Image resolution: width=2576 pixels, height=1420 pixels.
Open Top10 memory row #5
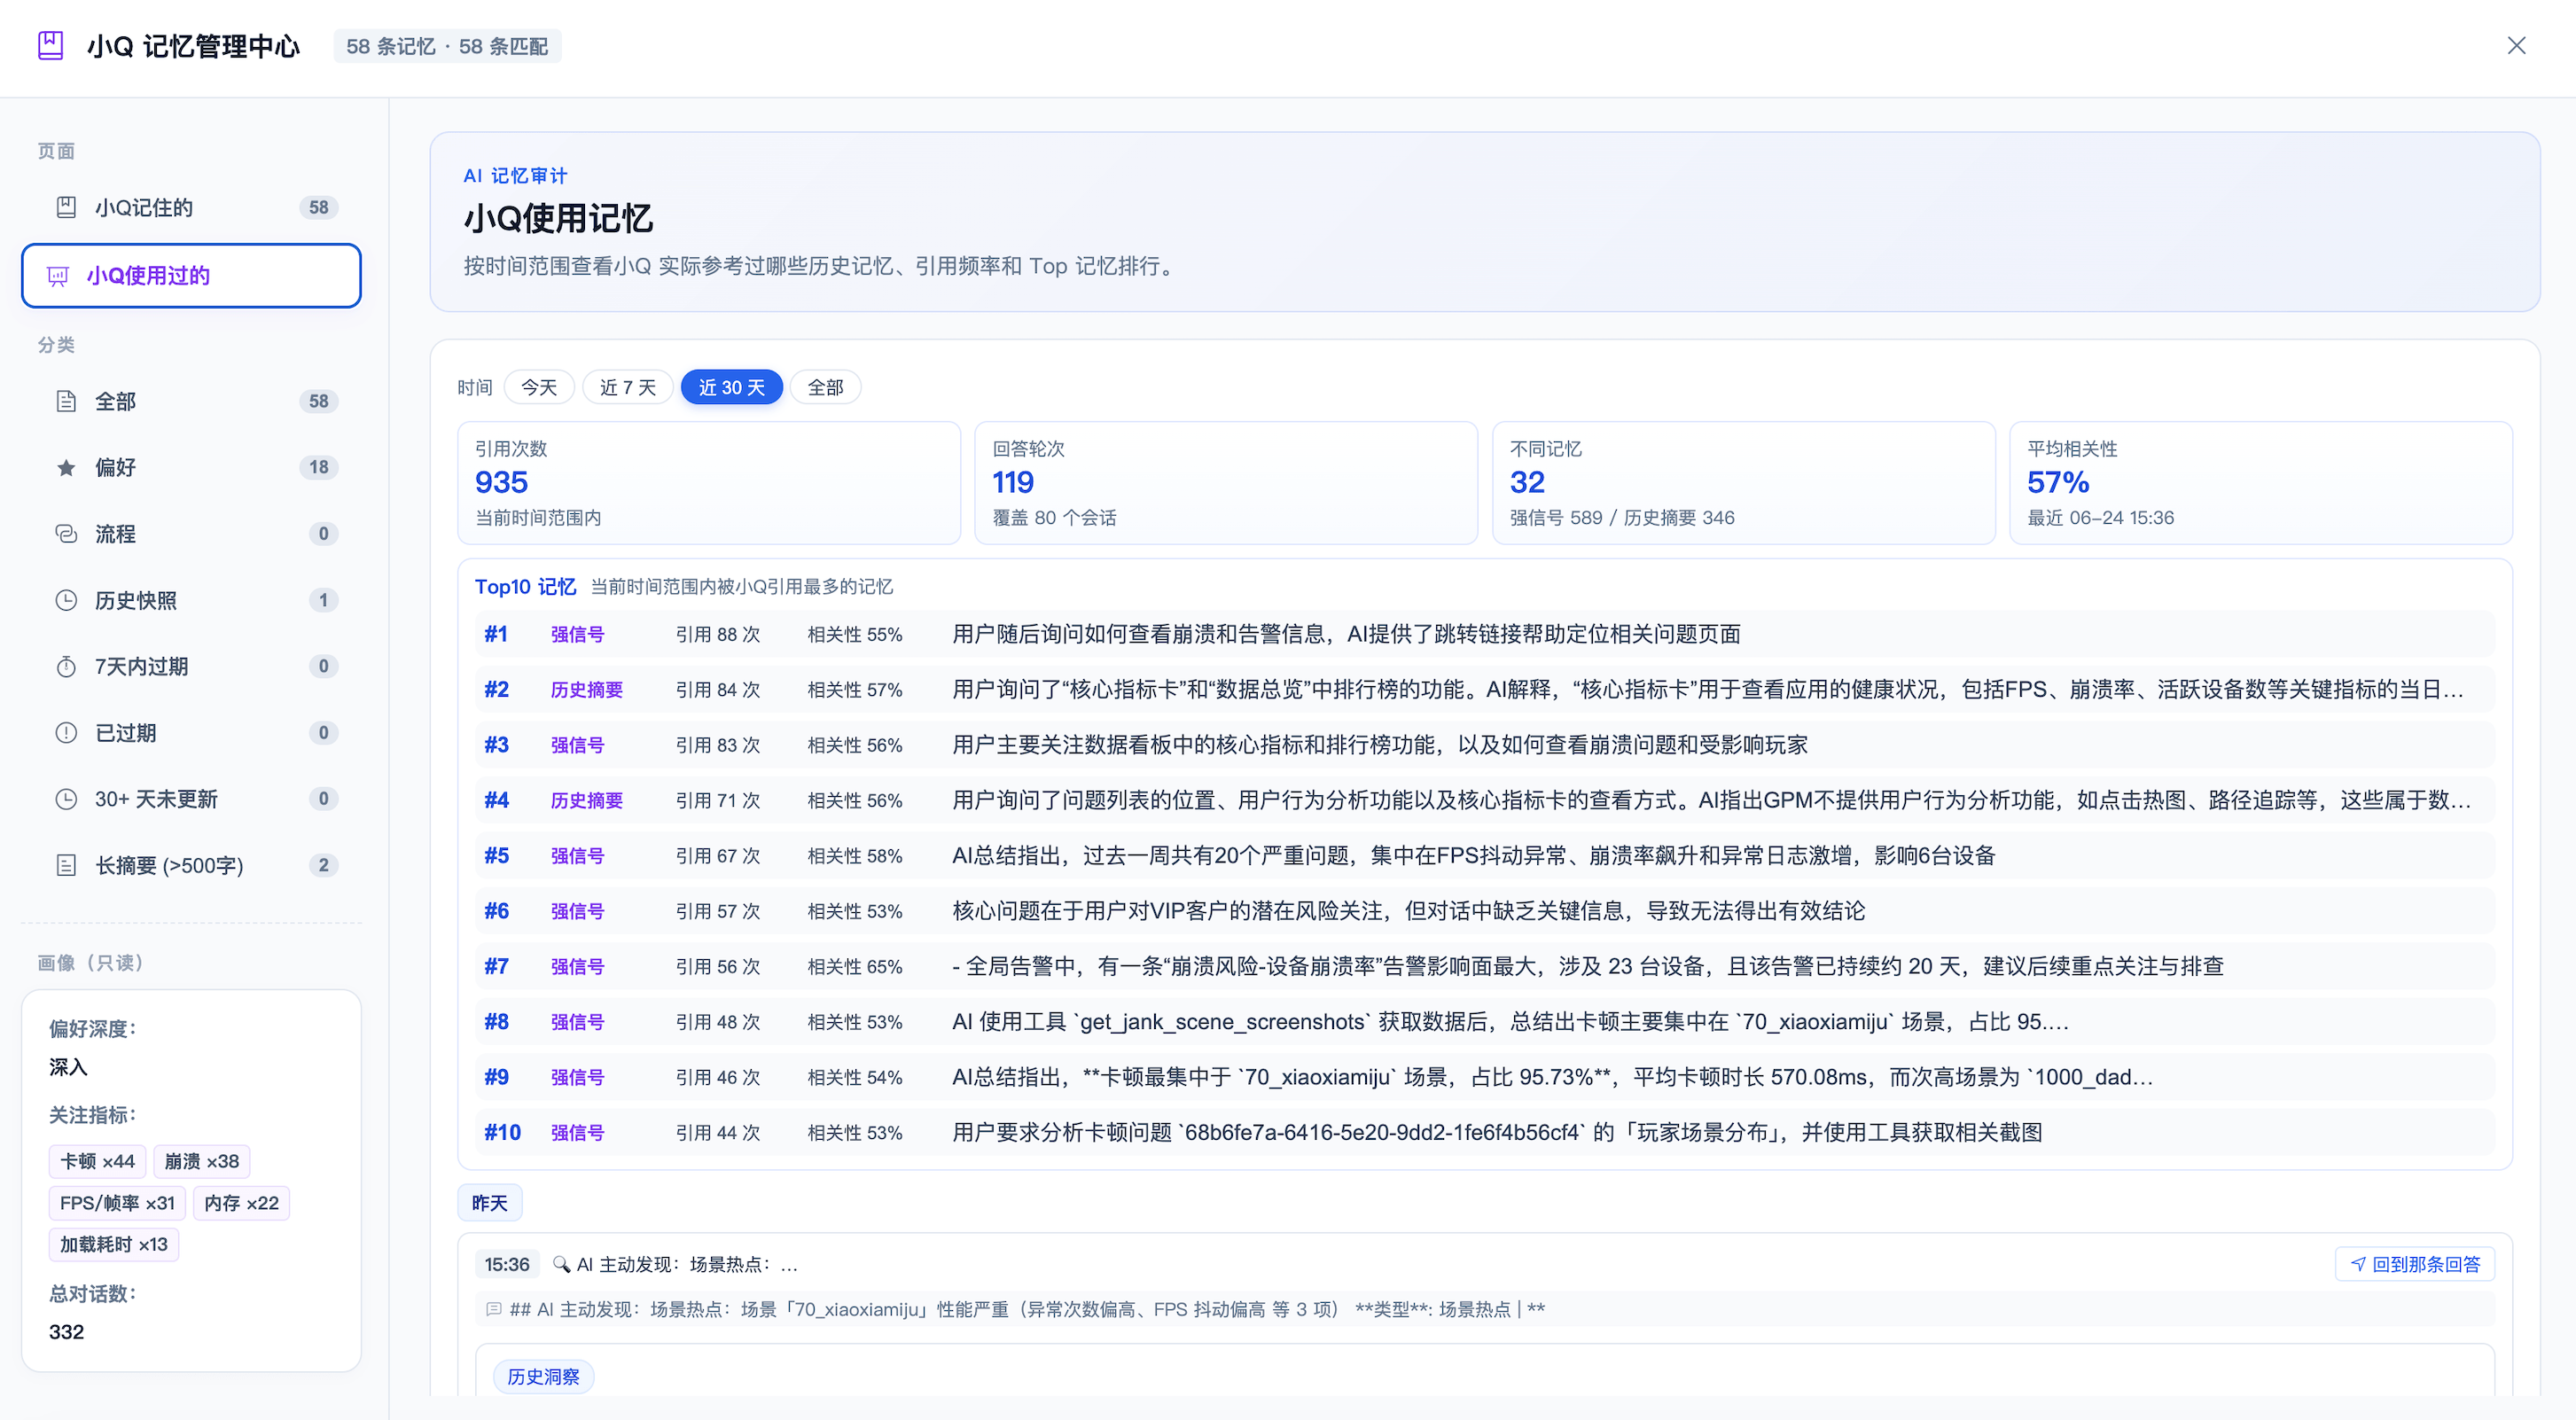tap(1484, 855)
